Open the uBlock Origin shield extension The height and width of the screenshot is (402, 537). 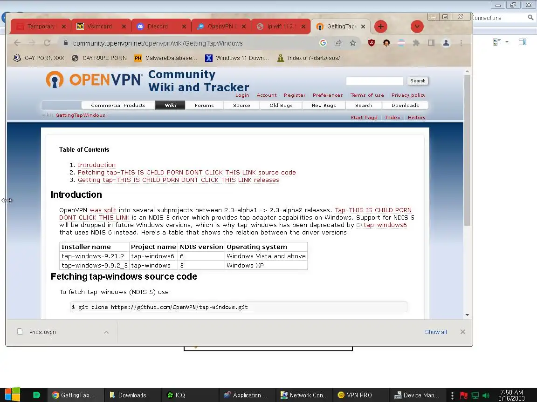coord(371,43)
